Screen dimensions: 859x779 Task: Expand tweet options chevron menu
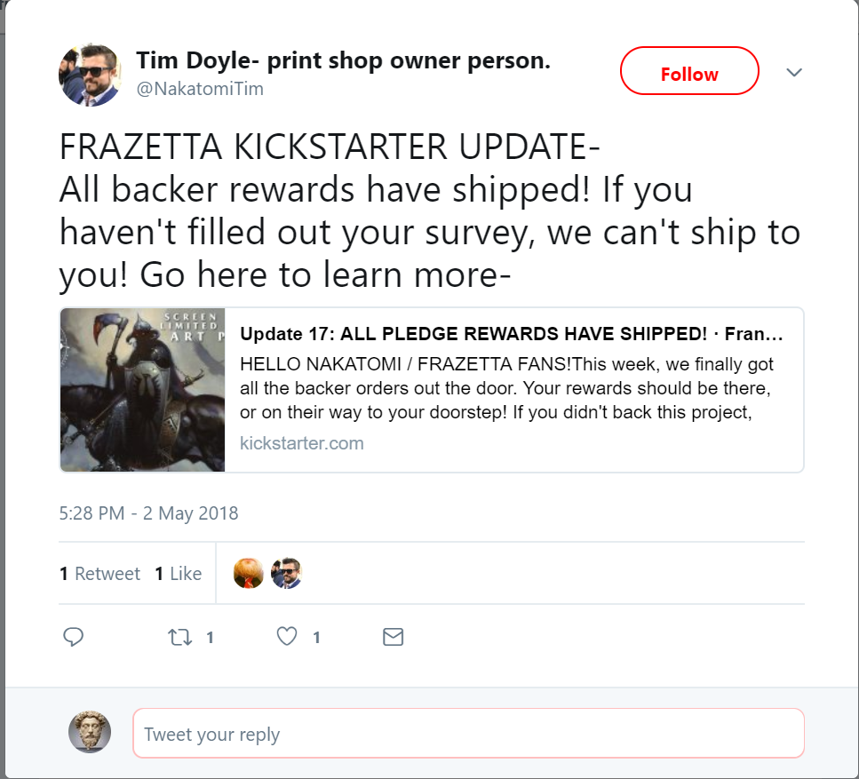tap(794, 72)
